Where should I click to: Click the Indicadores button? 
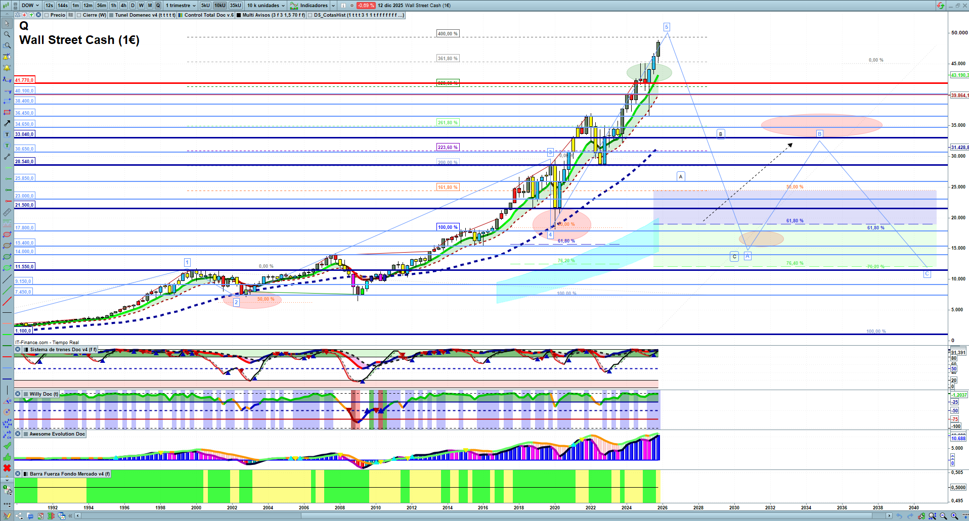tap(313, 6)
